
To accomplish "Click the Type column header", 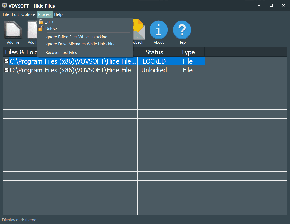I will [x=188, y=52].
